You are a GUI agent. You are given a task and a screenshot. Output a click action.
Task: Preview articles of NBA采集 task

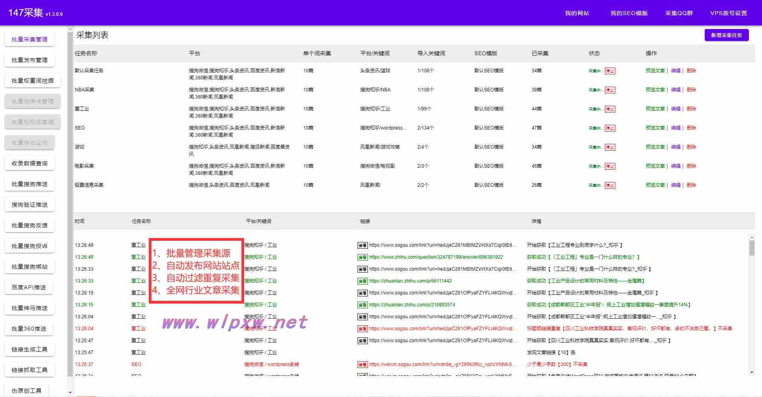click(655, 89)
